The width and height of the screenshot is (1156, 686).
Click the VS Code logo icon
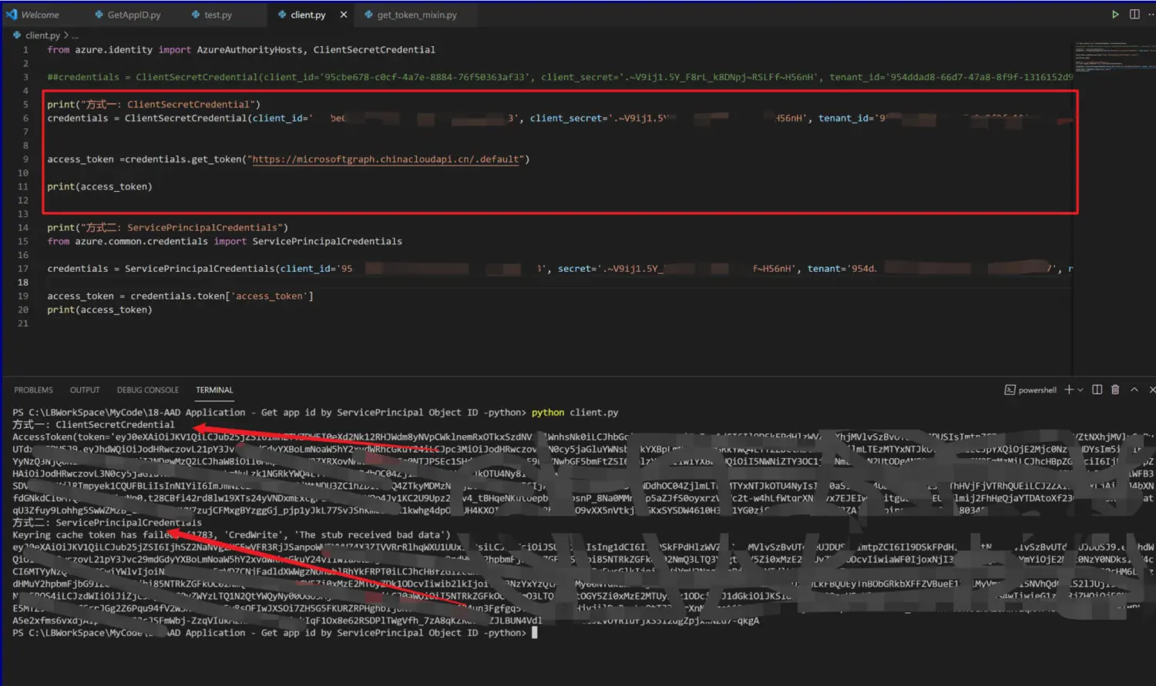tap(12, 15)
